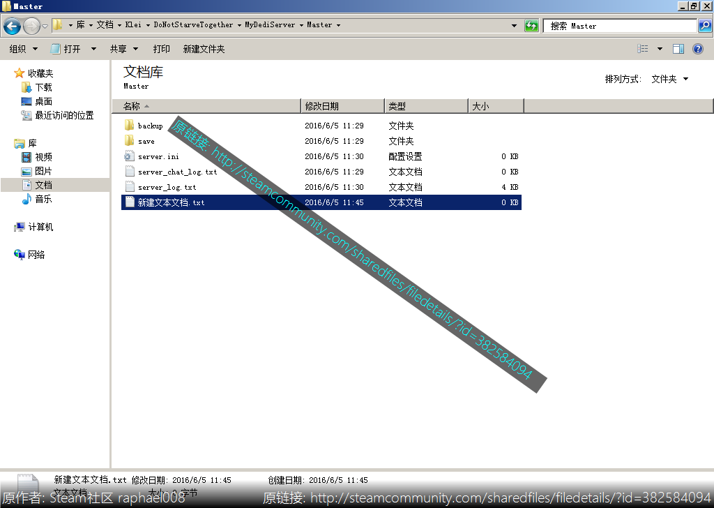Click the 文档 breadcrumb segment

tap(105, 24)
